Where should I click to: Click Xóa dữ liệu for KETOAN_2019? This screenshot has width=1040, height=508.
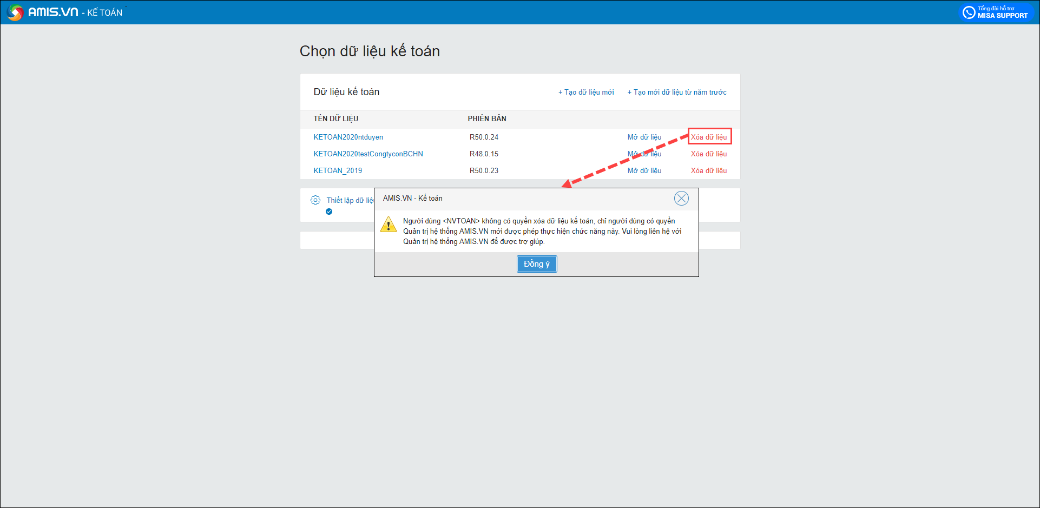coord(709,171)
